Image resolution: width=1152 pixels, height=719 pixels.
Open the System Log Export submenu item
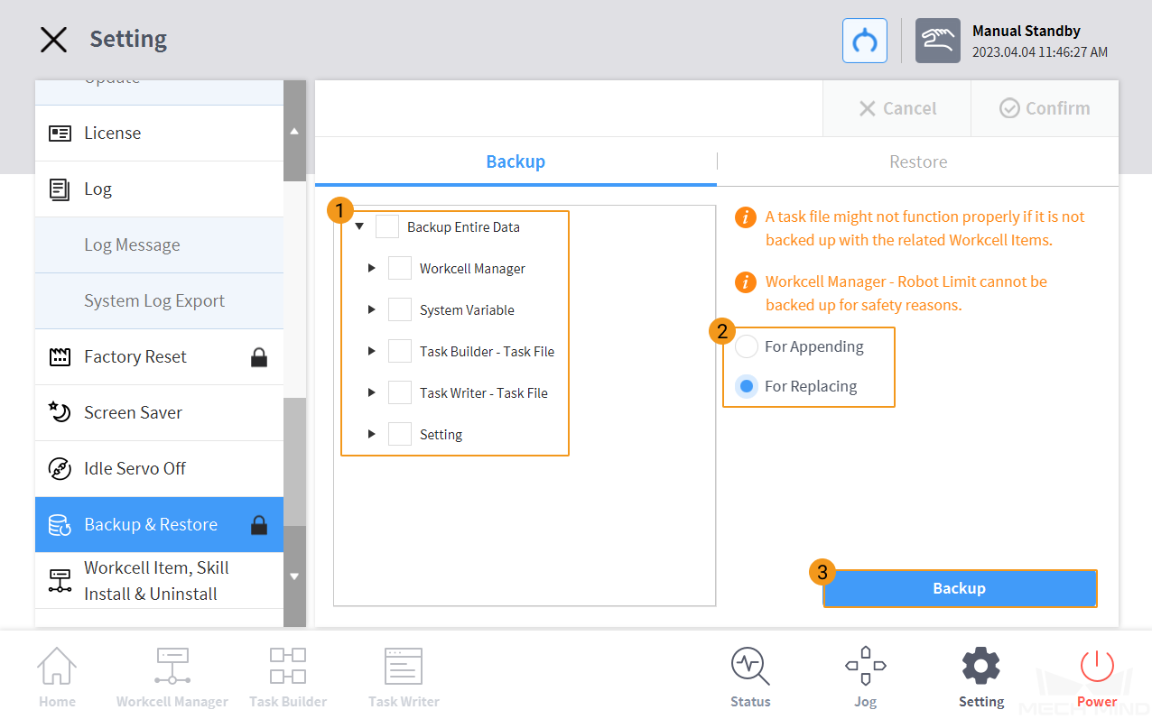pos(159,301)
